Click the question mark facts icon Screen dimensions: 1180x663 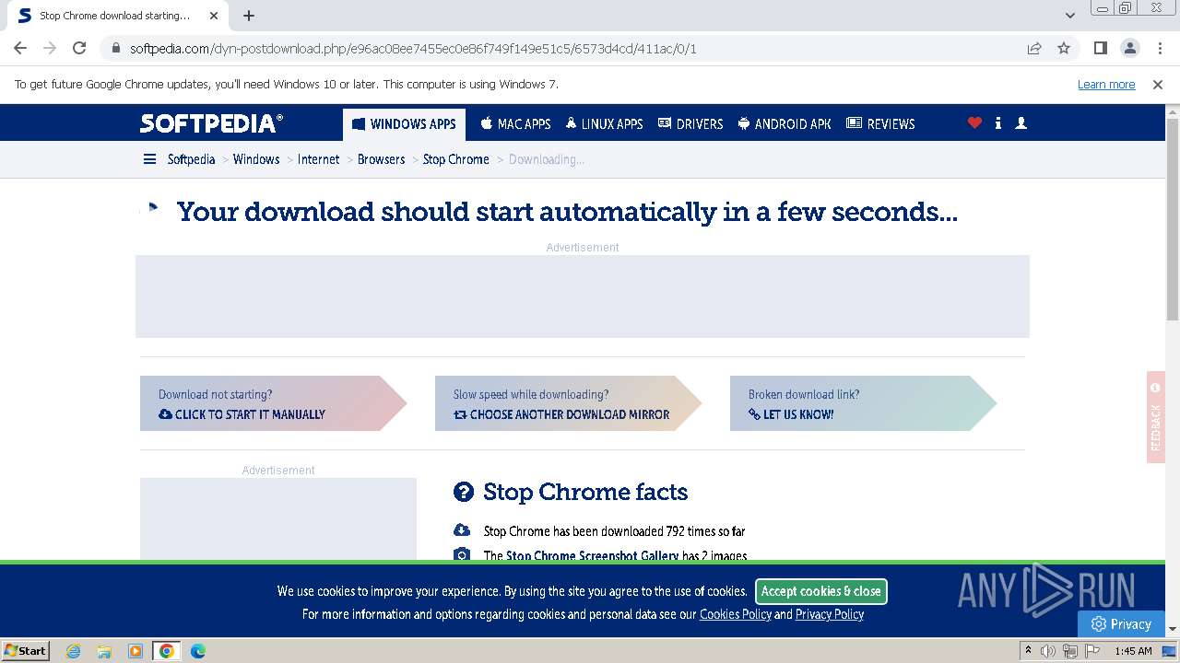tap(464, 492)
